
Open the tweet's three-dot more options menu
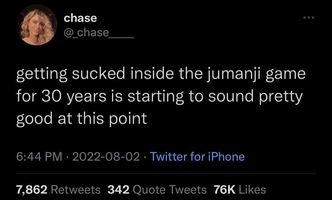tap(310, 18)
